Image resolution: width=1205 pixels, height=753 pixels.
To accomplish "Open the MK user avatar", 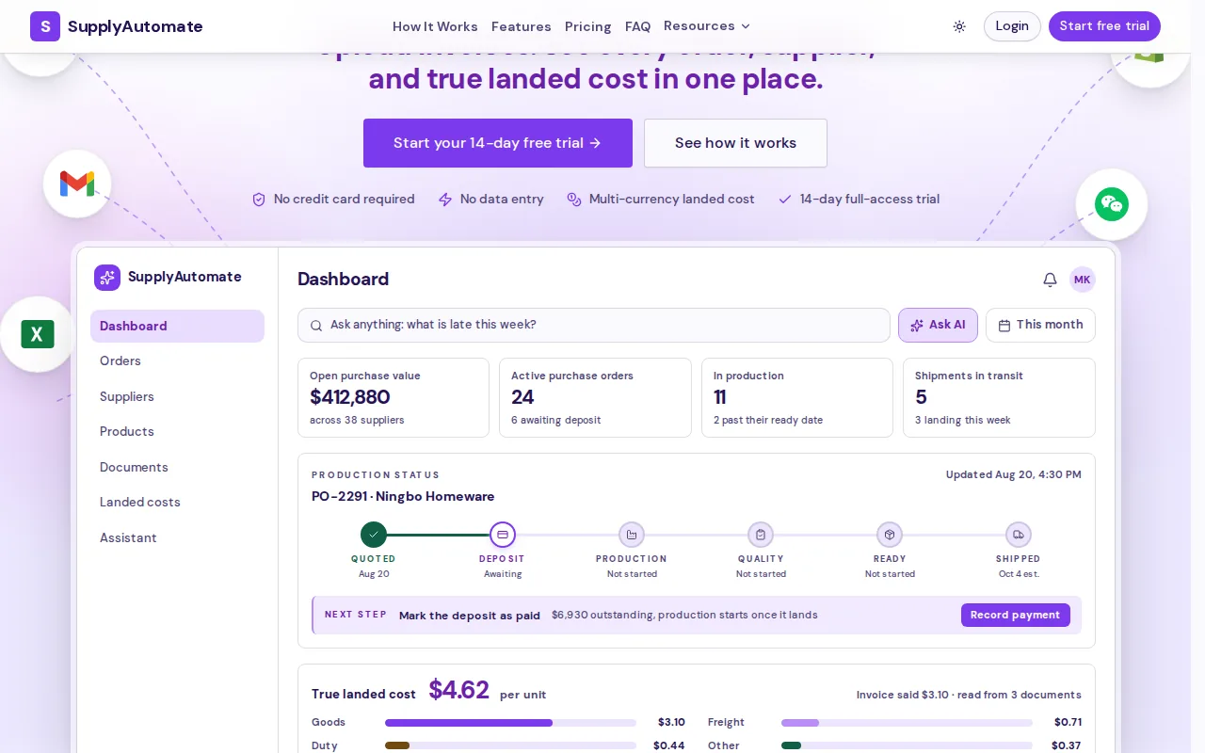I will pyautogui.click(x=1083, y=280).
